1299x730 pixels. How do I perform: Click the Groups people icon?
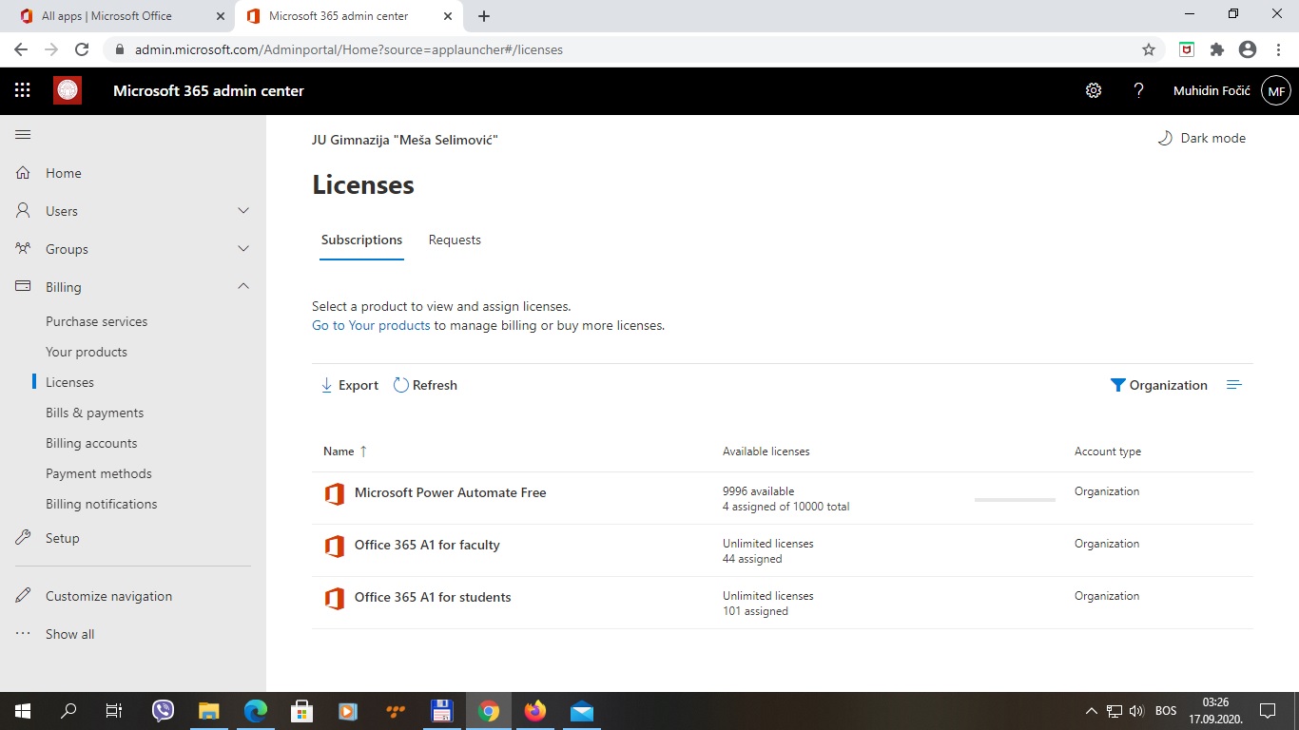pyautogui.click(x=24, y=249)
